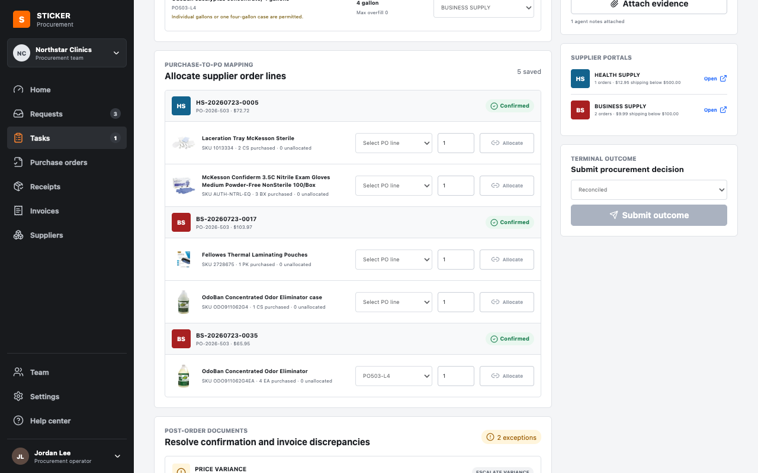Image resolution: width=758 pixels, height=473 pixels.
Task: Click the Attach evidence button
Action: 649,4
